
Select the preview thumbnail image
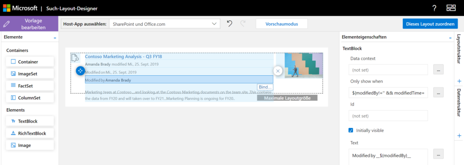[x=304, y=65]
